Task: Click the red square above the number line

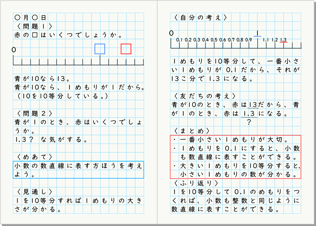Action: 126,49
